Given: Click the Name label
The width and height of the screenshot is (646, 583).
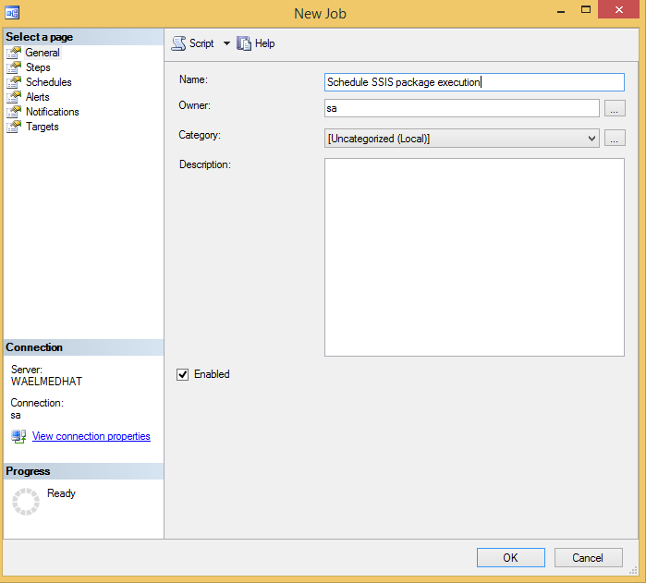Looking at the screenshot, I should point(193,79).
